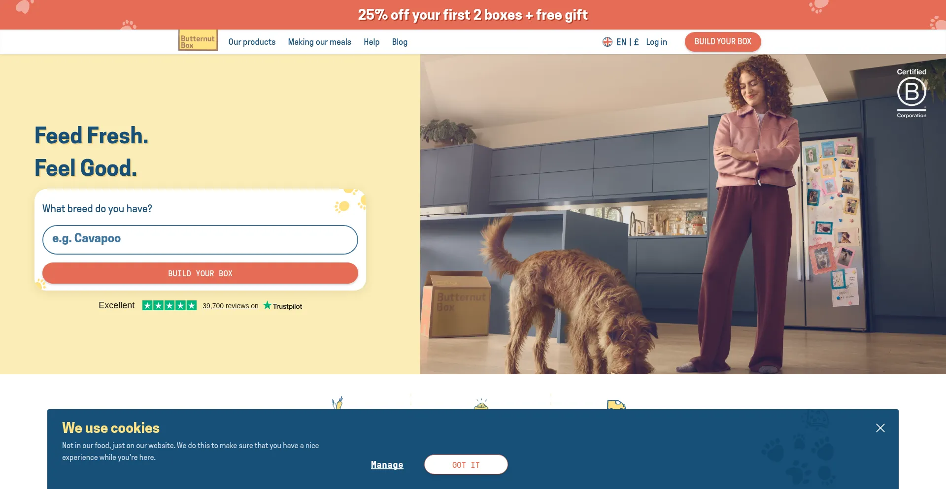
Task: Open the Making our meals menu
Action: (319, 42)
